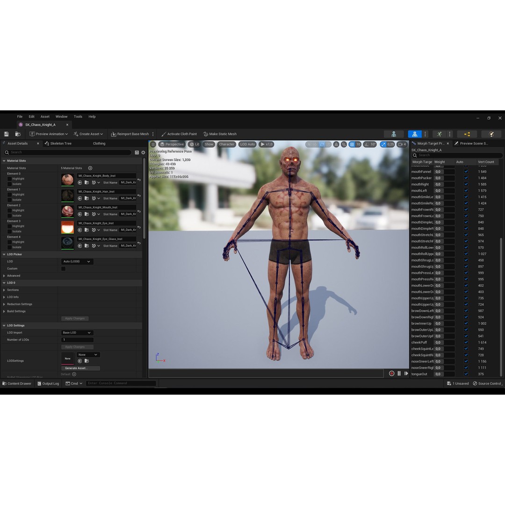
Task: Click the Record animation button
Action: point(392,374)
